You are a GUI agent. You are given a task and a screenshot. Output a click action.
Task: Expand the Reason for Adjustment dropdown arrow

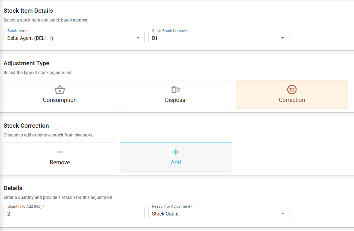click(283, 213)
